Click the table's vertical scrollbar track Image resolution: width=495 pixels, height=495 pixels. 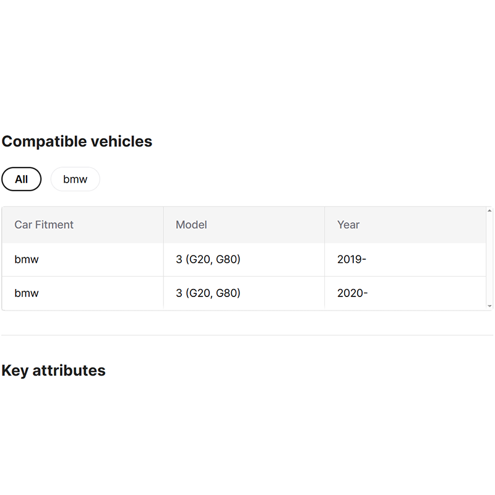pyautogui.click(x=489, y=259)
